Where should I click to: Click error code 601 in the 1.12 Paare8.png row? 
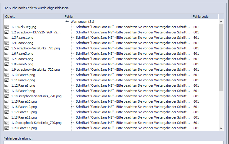click(196, 85)
